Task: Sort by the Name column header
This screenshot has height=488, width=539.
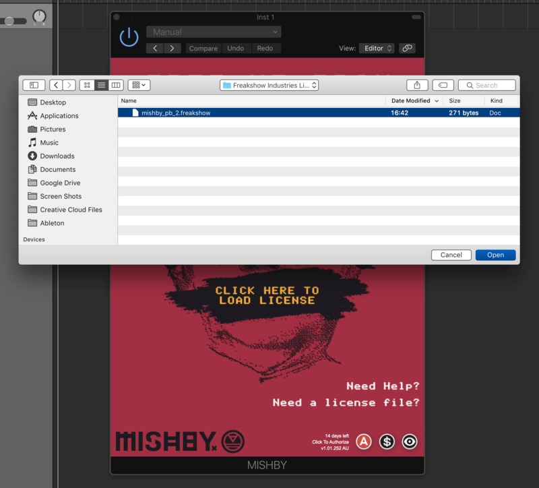Action: [251, 100]
